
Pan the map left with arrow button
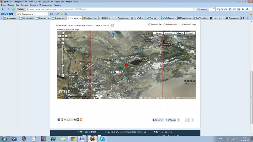tap(60, 36)
